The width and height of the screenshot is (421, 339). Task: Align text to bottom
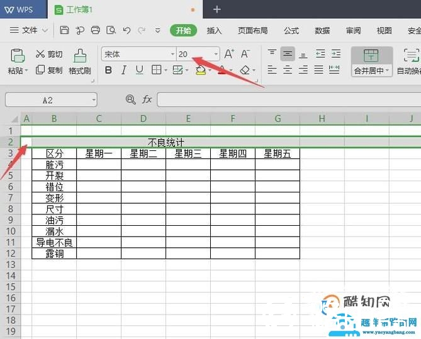tap(303, 55)
